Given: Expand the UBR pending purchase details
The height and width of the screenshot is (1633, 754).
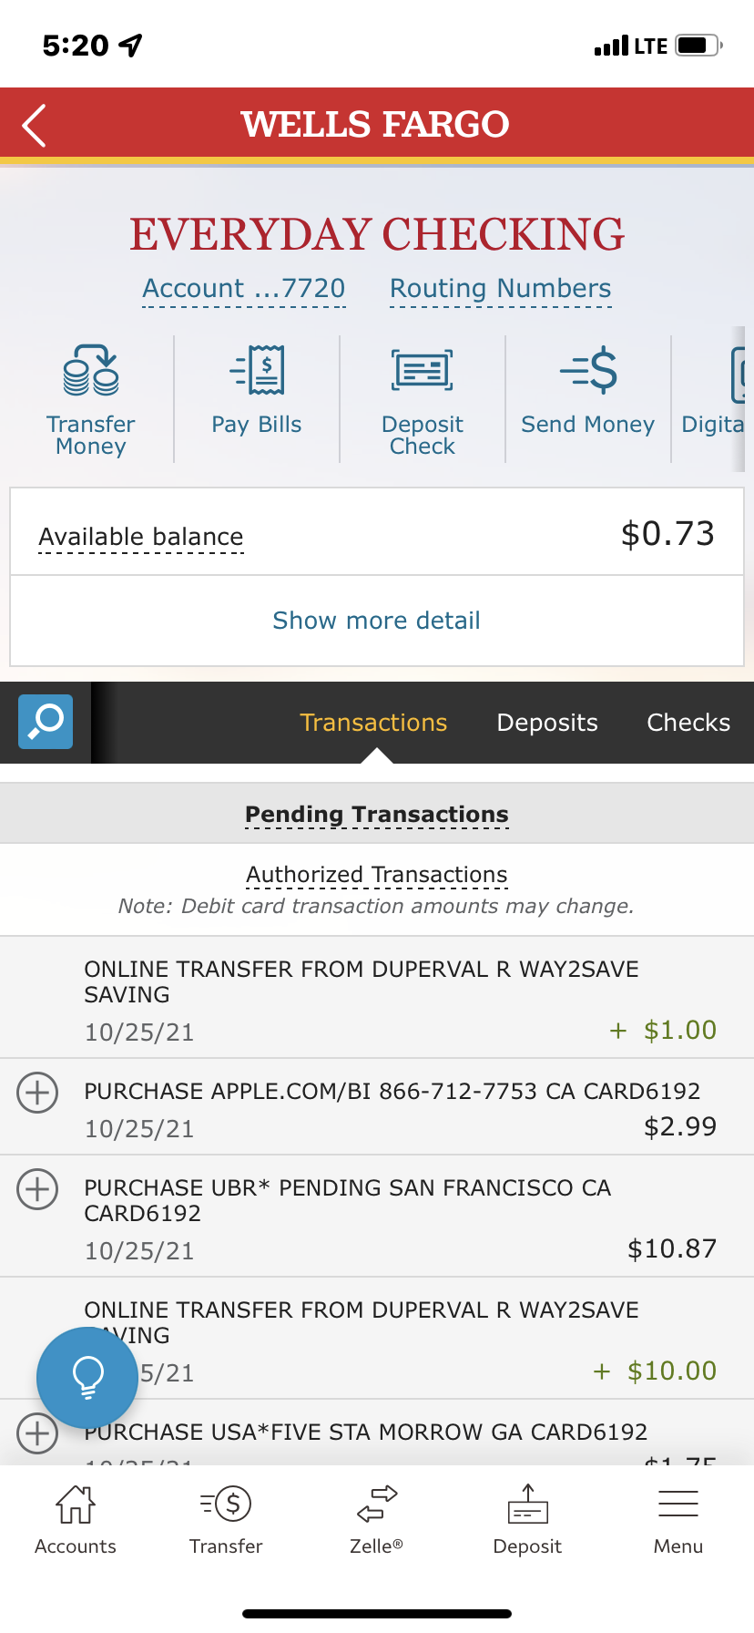Looking at the screenshot, I should point(37,1189).
